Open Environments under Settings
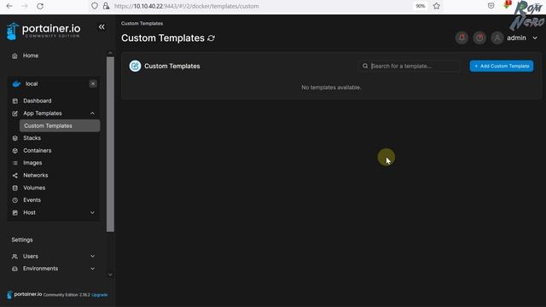 40,269
